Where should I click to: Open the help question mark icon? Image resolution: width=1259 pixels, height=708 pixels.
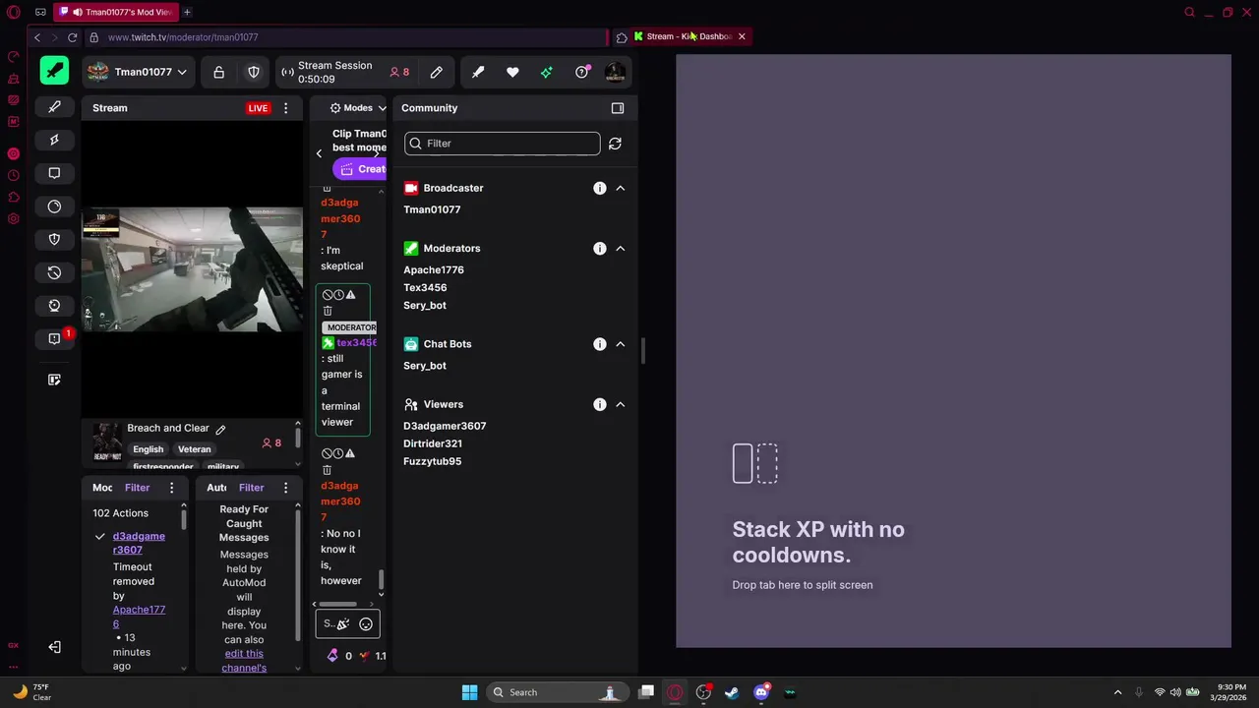tap(581, 72)
